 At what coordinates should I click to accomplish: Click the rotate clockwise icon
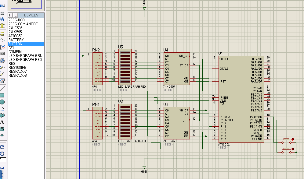[2, 147]
